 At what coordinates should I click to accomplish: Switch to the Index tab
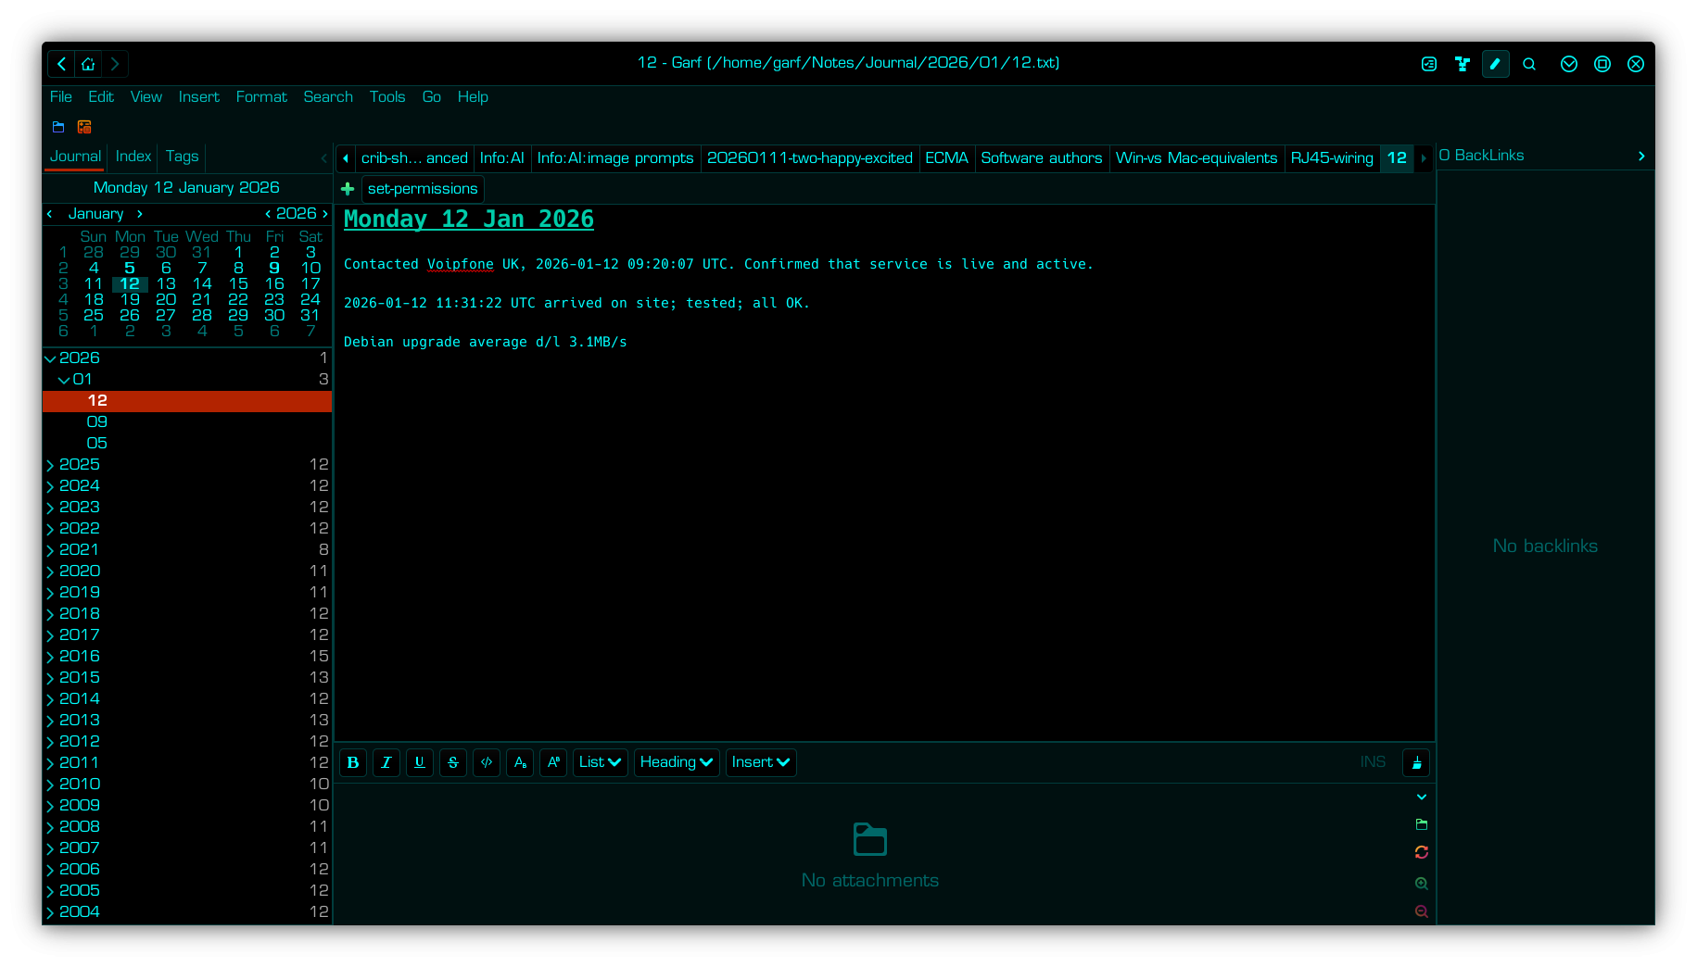coord(133,157)
